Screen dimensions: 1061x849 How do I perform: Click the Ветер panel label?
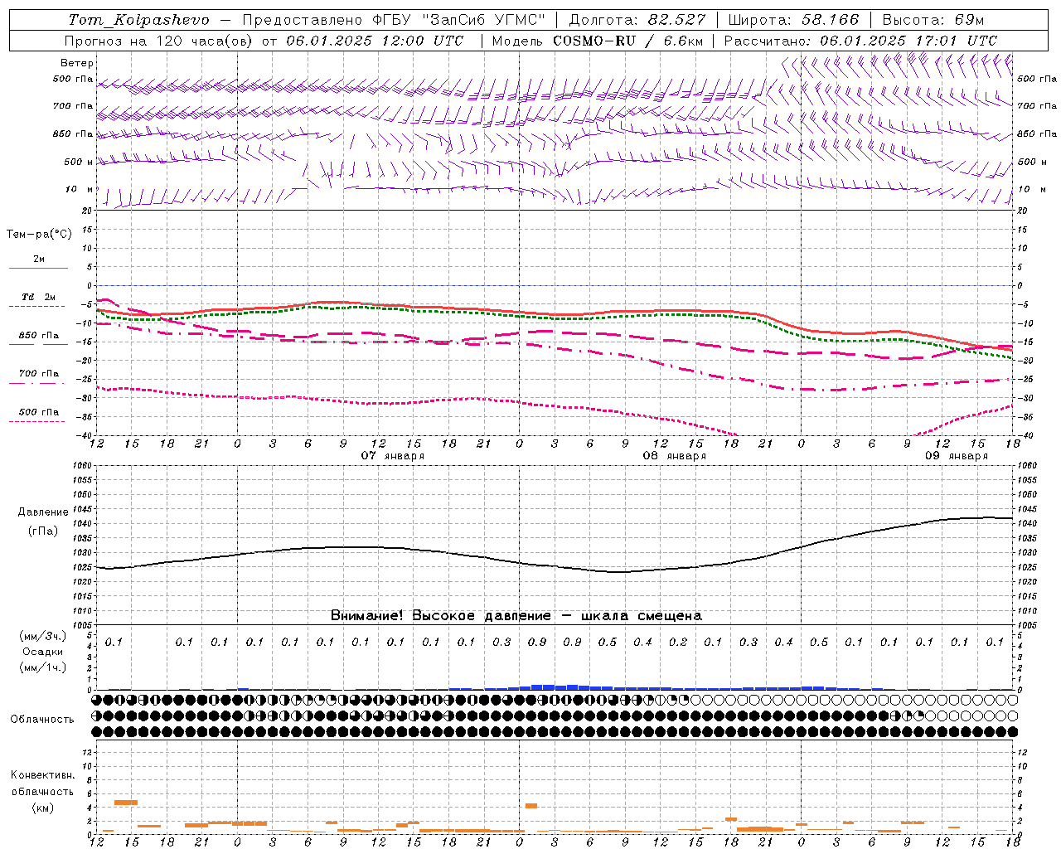click(77, 63)
